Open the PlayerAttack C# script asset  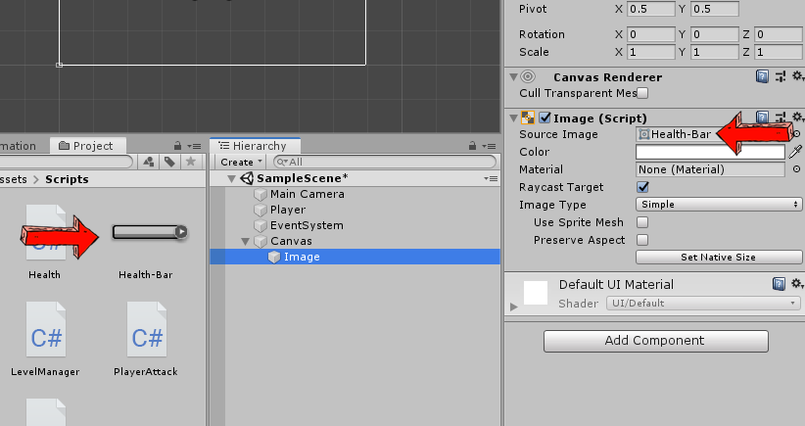[147, 341]
